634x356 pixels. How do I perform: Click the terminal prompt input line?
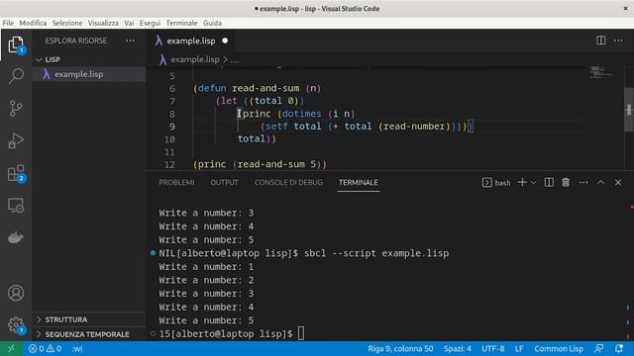click(301, 334)
